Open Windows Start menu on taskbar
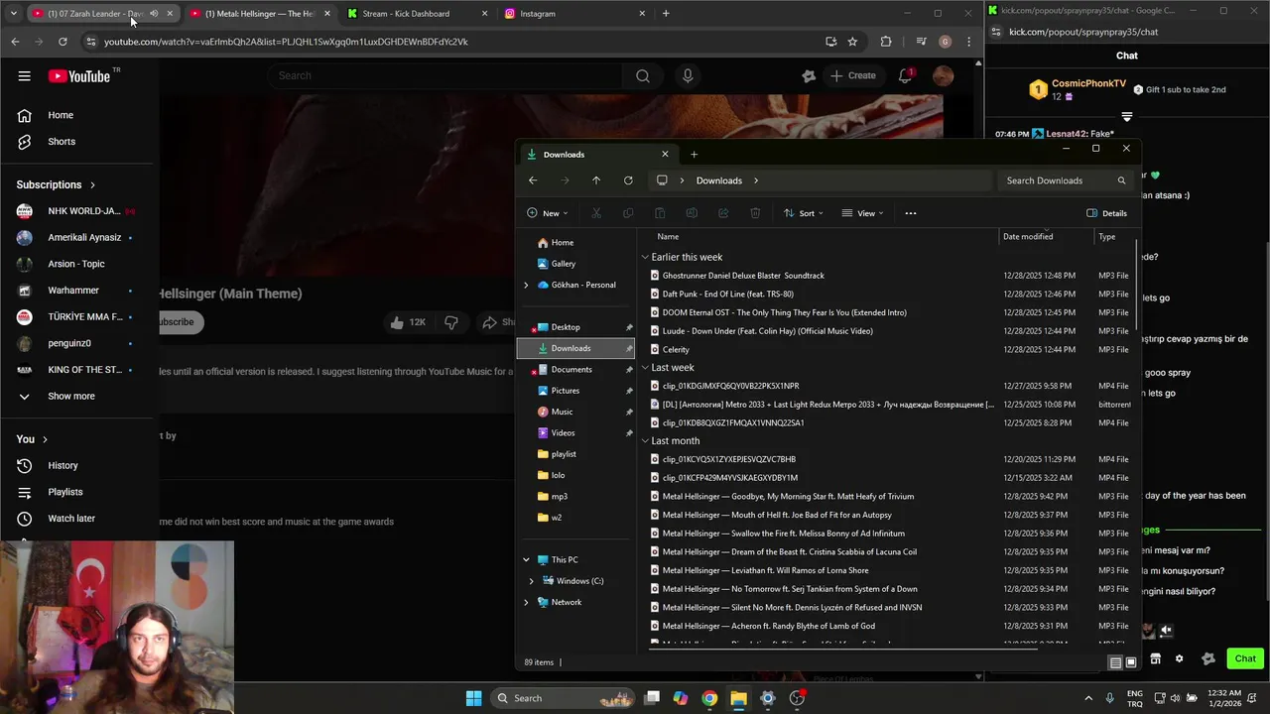This screenshot has height=714, width=1270. pos(473,698)
